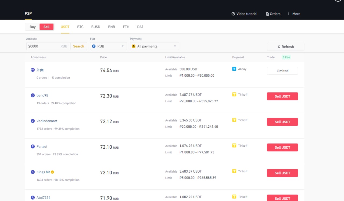Open the All payments dropdown

155,46
